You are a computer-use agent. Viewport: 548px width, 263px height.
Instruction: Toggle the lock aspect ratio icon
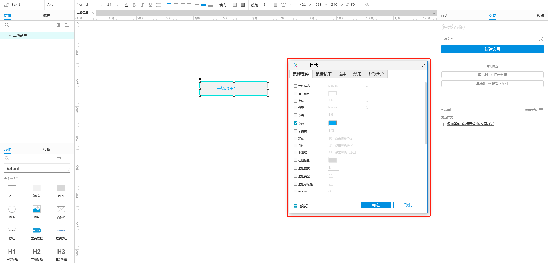[347, 5]
